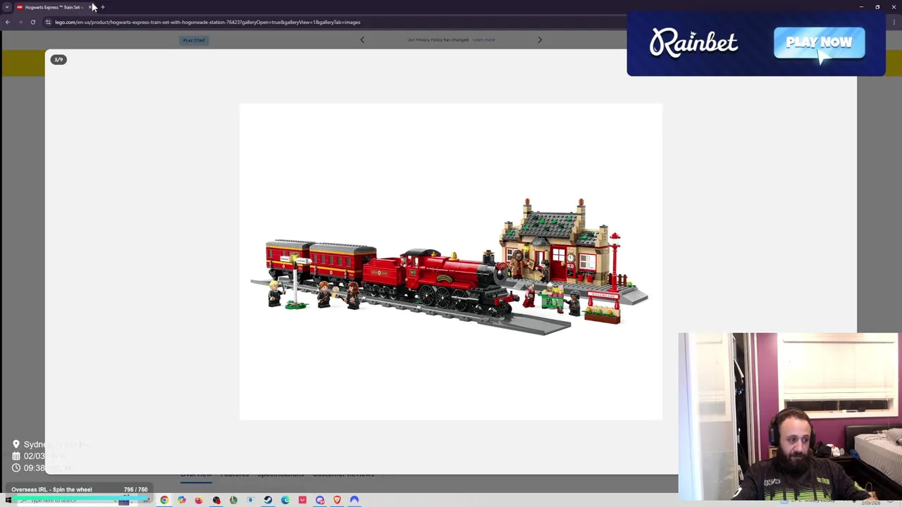Click the 3/9 gallery counter badge
The height and width of the screenshot is (507, 902).
pos(58,59)
